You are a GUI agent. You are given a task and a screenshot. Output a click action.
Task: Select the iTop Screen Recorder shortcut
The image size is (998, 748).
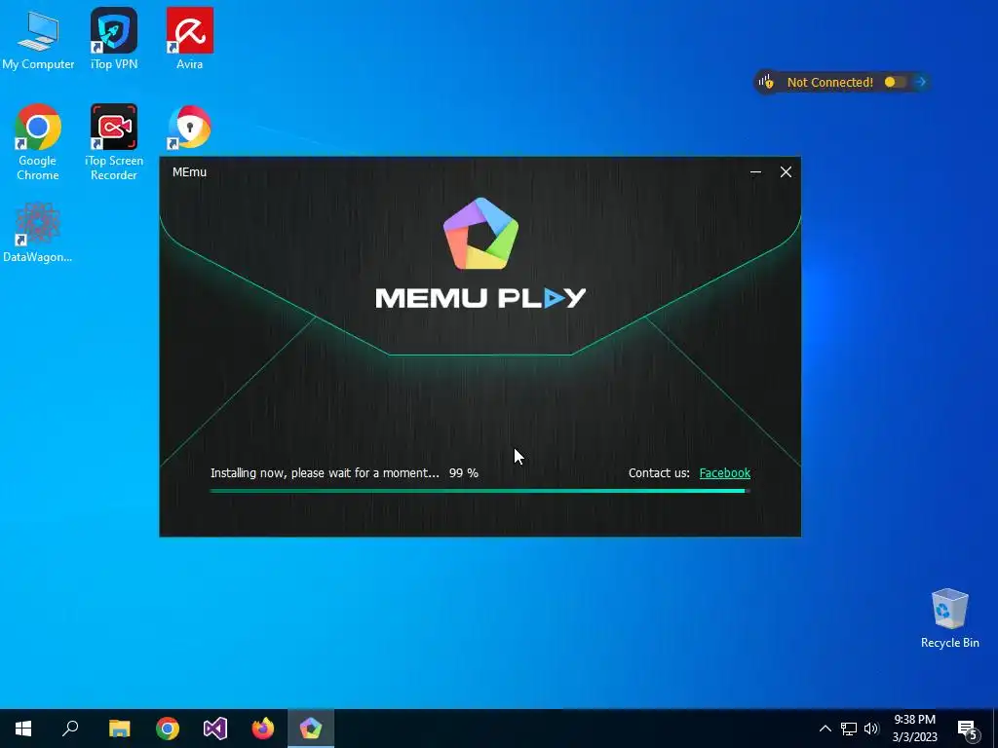pyautogui.click(x=114, y=142)
